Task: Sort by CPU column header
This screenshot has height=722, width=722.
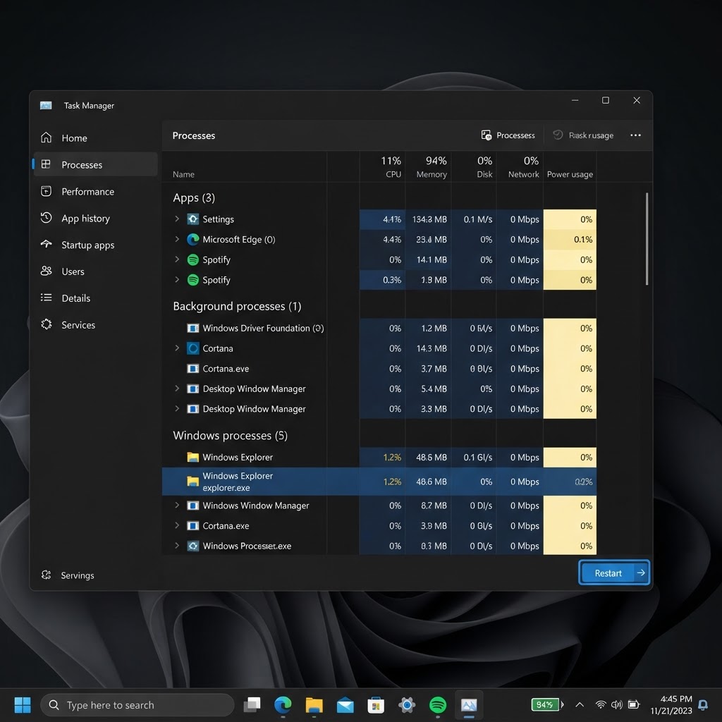Action: tap(383, 166)
